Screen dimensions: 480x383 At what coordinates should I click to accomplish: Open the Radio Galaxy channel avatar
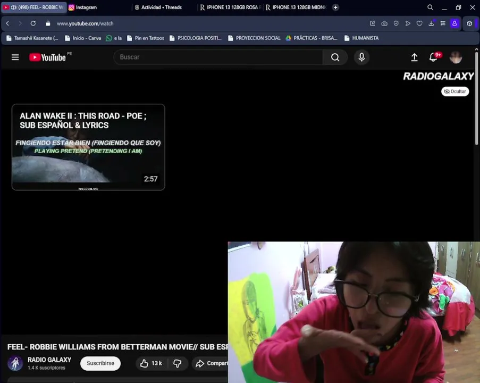[x=15, y=363]
